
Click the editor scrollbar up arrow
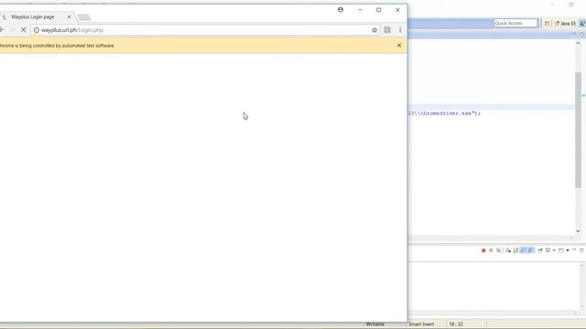pos(578,43)
